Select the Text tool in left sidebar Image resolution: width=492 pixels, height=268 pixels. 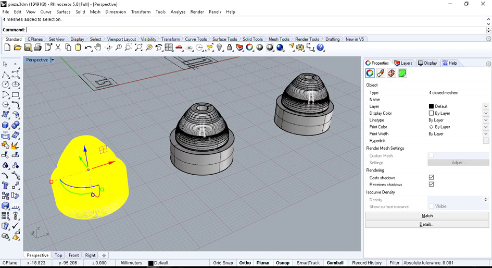pyautogui.click(x=5, y=186)
